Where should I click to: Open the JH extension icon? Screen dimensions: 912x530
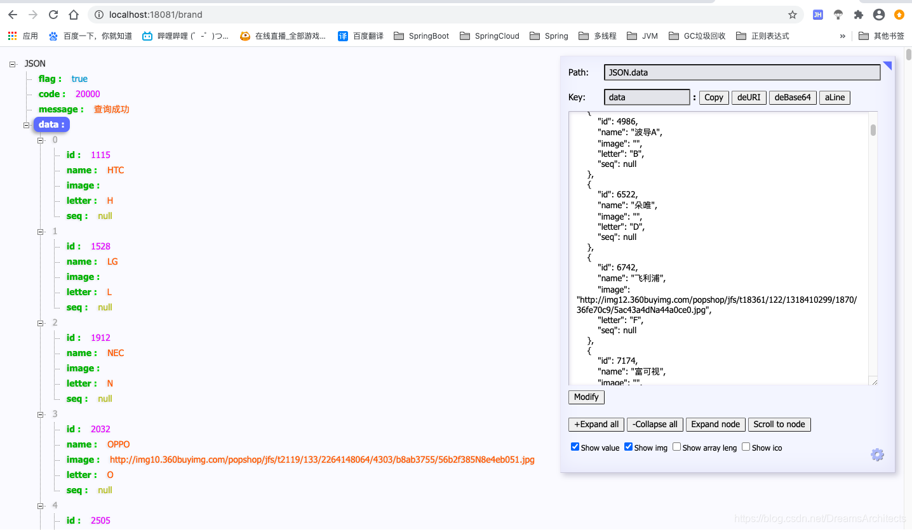[818, 15]
